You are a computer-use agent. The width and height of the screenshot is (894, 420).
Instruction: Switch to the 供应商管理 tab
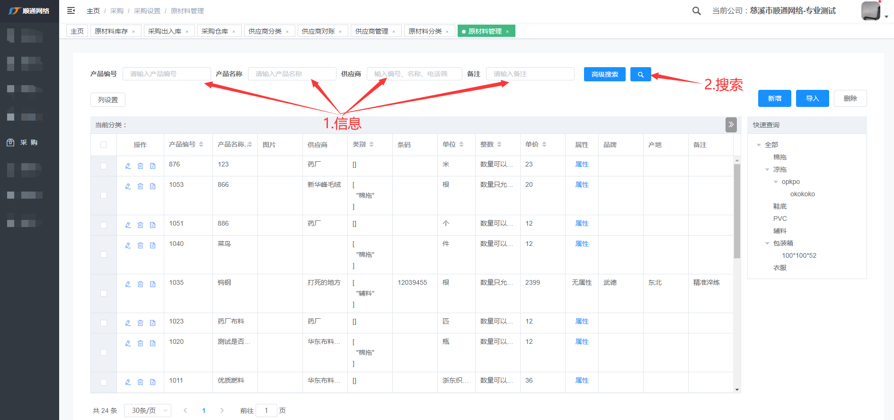(372, 31)
